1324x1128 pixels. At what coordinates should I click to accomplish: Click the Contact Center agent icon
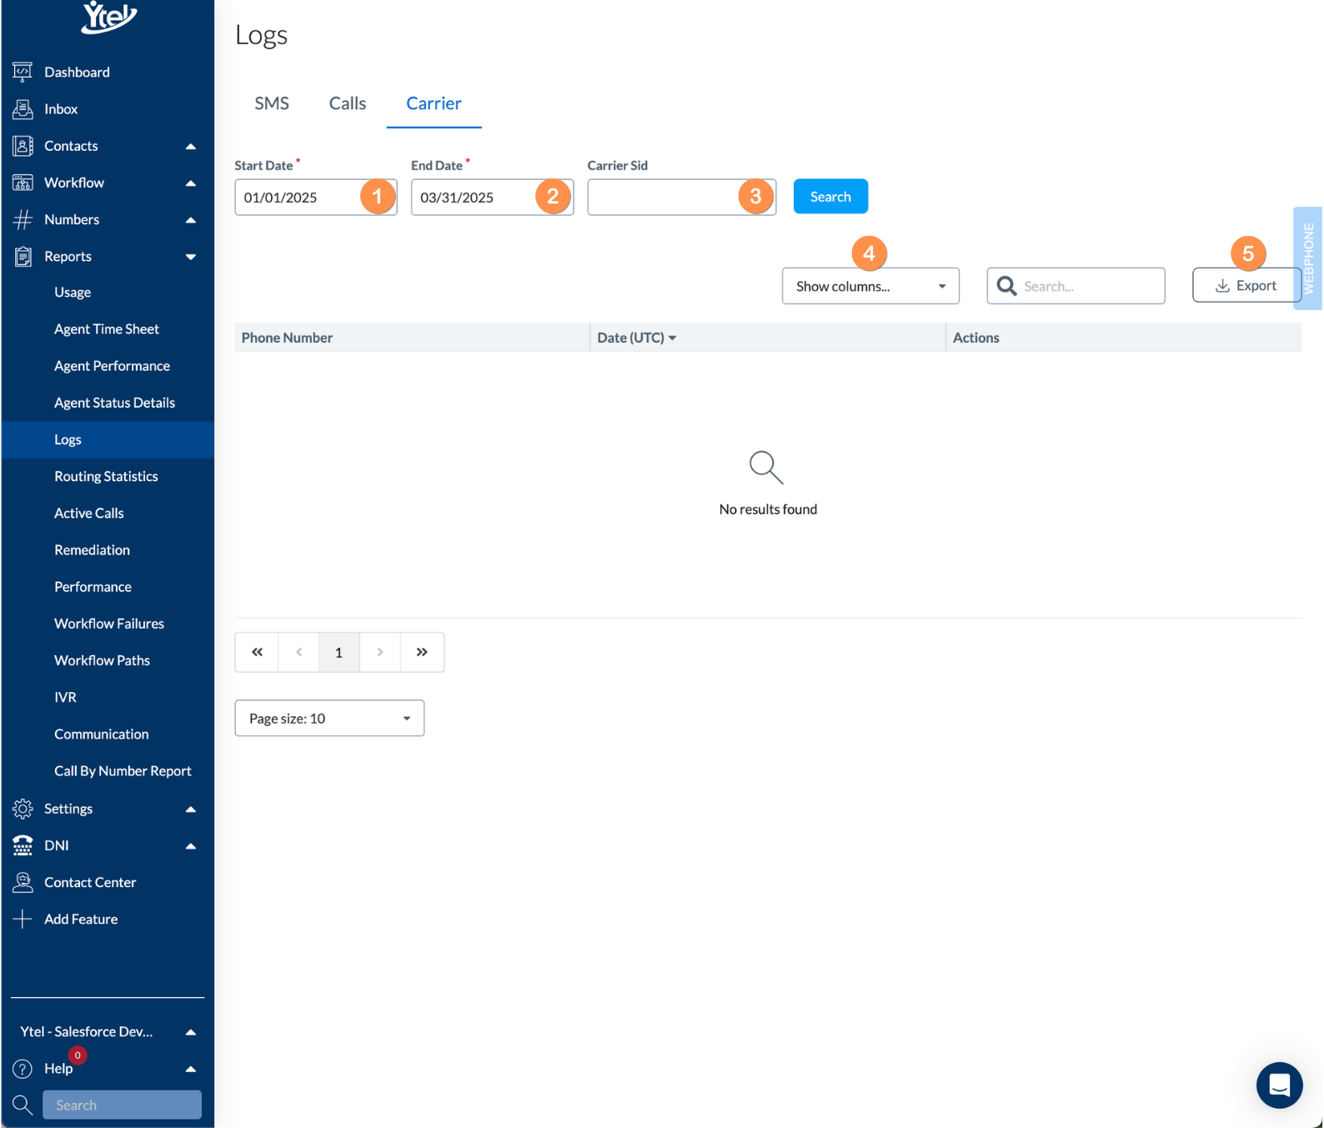point(23,882)
